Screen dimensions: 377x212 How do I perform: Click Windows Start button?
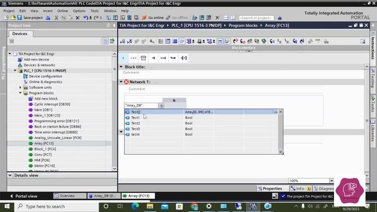point(7,206)
